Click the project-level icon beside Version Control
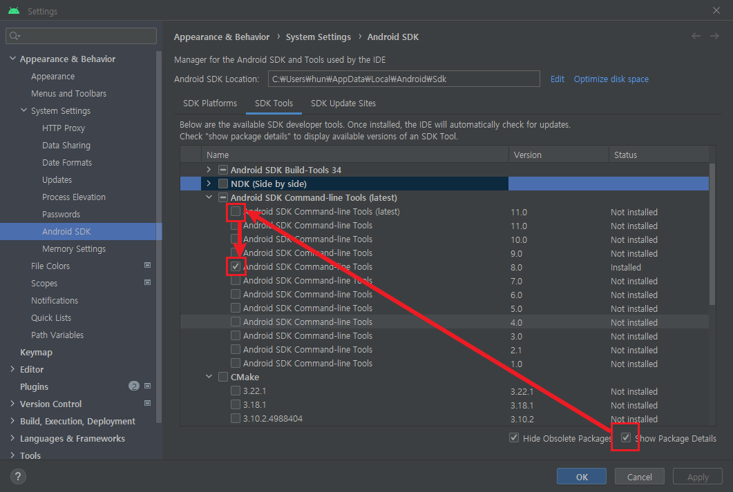This screenshot has width=733, height=492. 147,404
